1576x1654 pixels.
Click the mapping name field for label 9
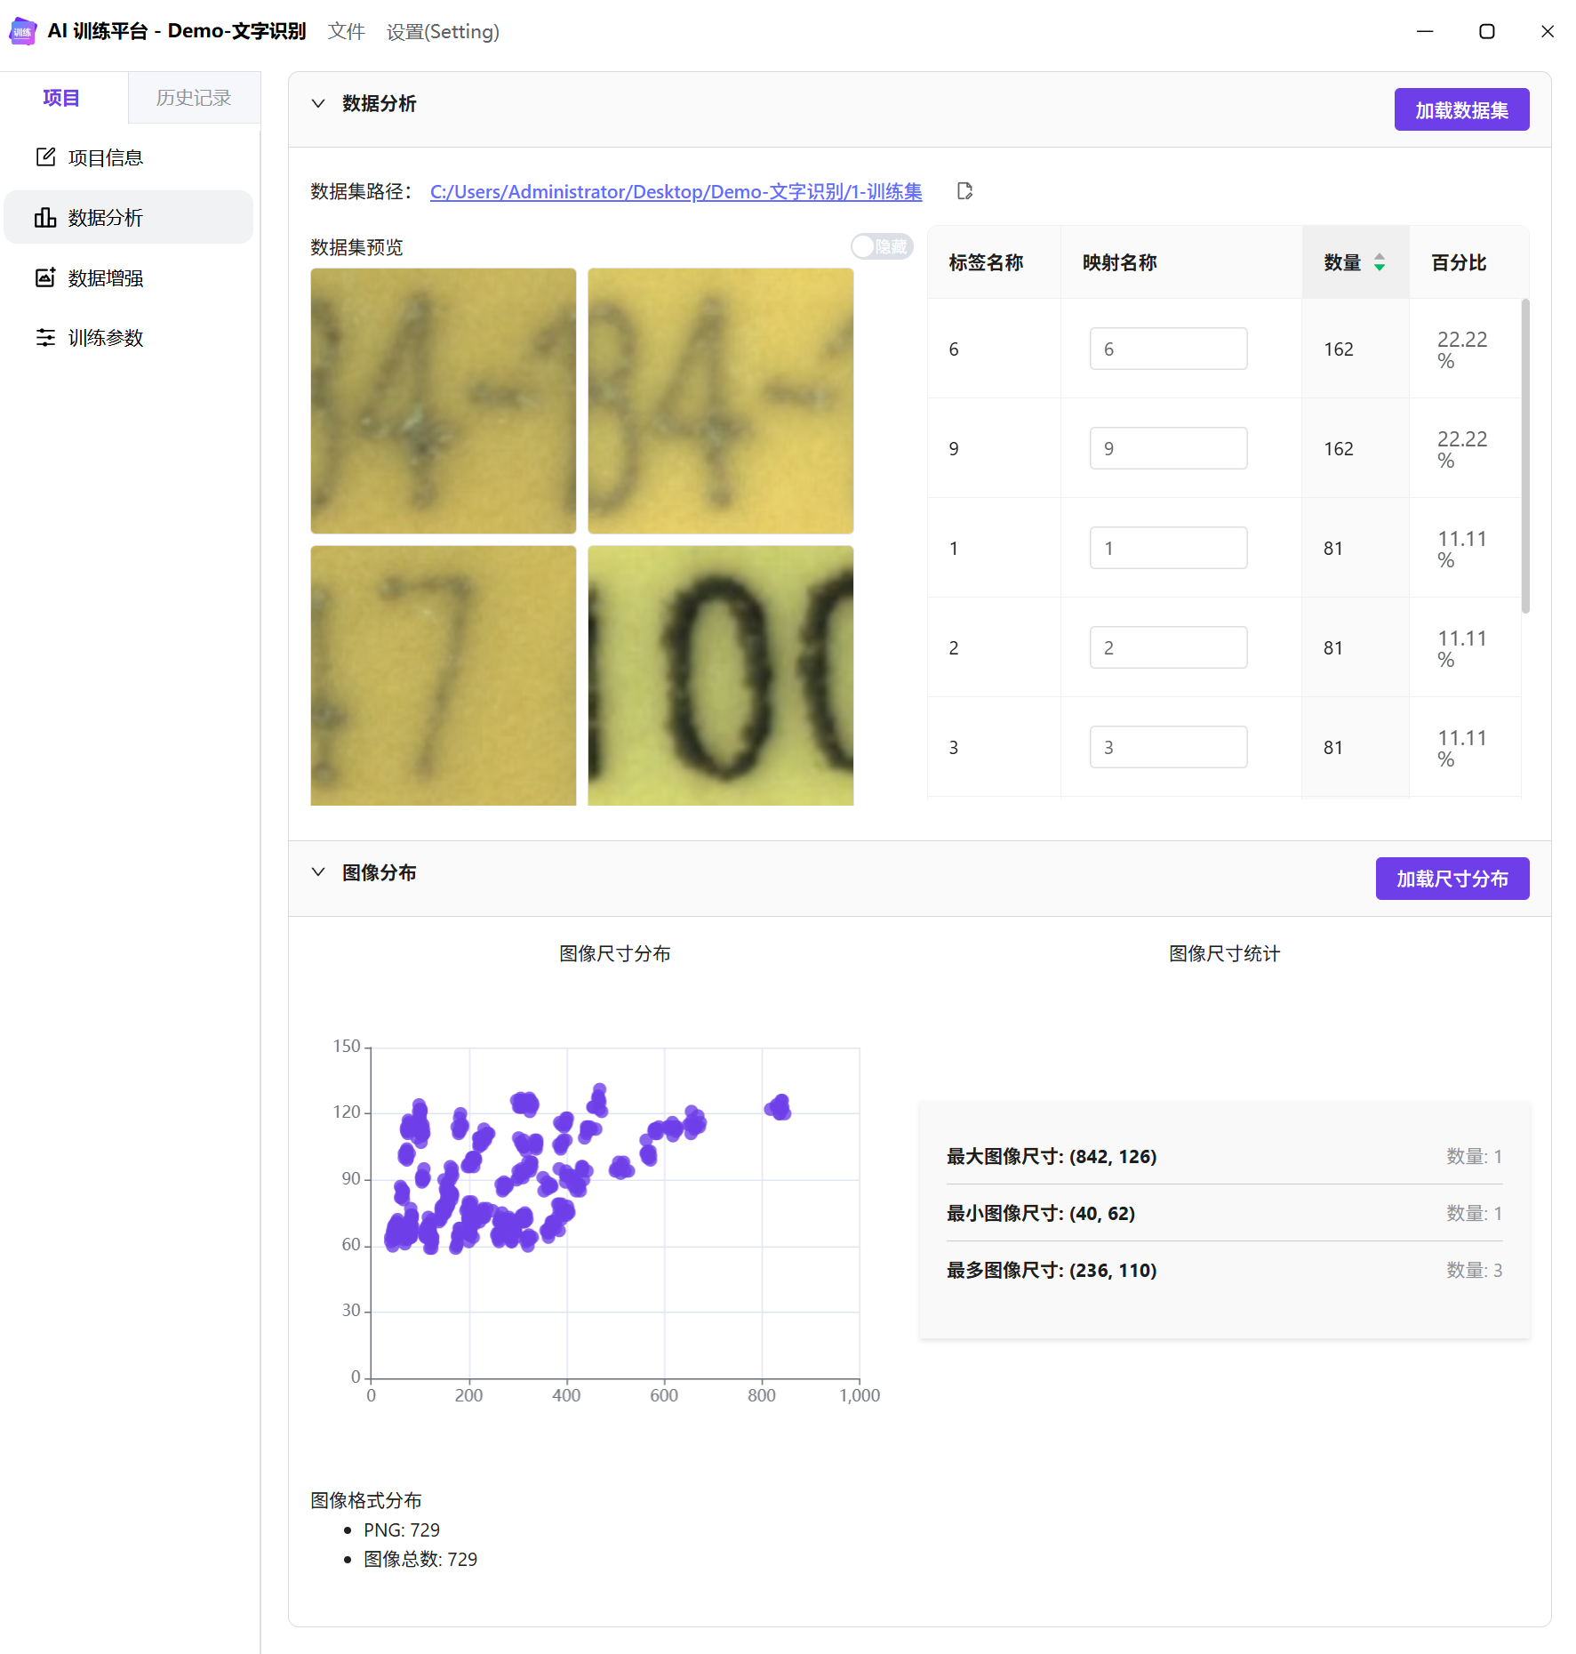[1168, 448]
